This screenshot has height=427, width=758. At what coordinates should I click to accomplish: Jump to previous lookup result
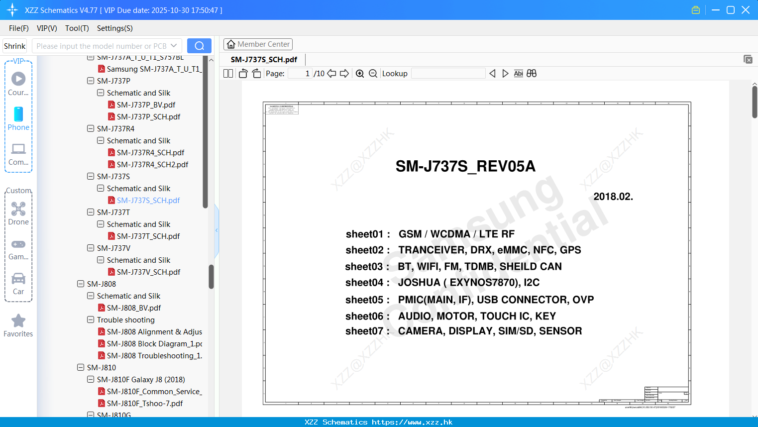(492, 74)
